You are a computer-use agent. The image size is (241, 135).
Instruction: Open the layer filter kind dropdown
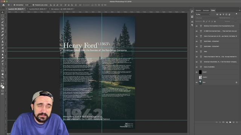pos(203,14)
